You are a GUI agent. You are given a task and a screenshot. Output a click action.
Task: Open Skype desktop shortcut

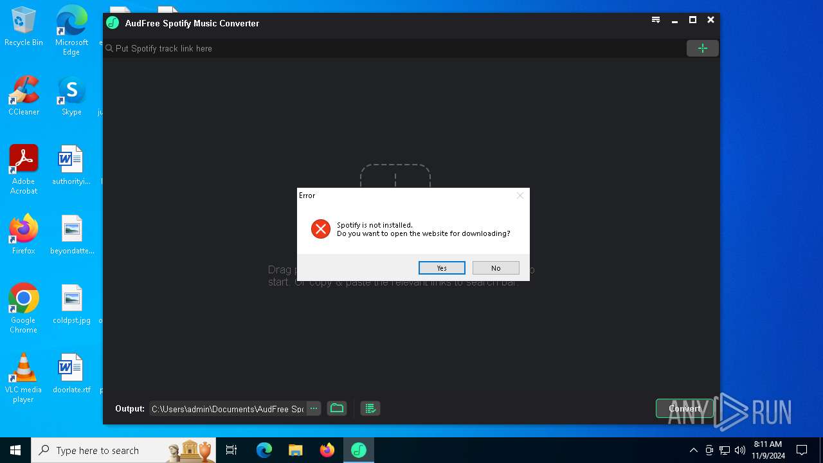click(x=71, y=96)
